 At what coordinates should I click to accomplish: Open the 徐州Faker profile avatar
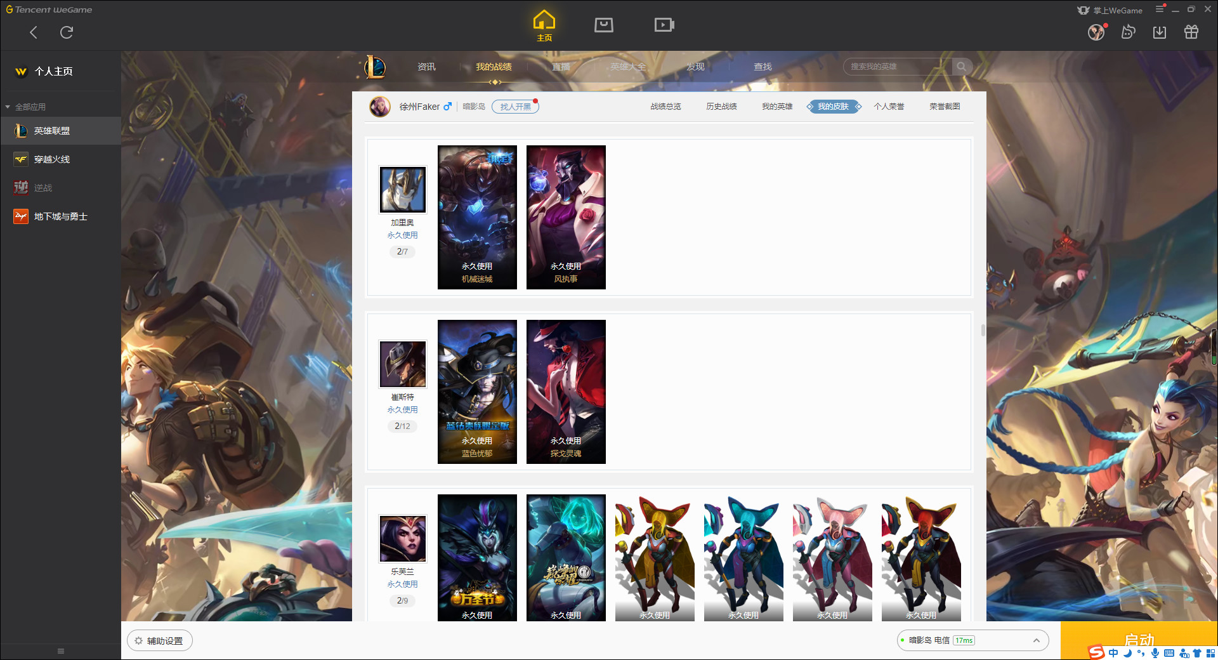[380, 107]
